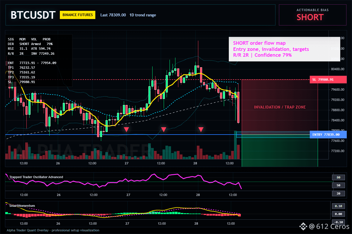Click the ATR 594.74 value
The height and width of the screenshot is (234, 352).
tap(41, 49)
